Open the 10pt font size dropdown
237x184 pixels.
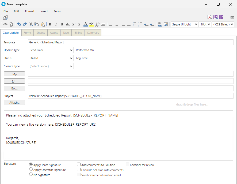pyautogui.click(x=205, y=24)
